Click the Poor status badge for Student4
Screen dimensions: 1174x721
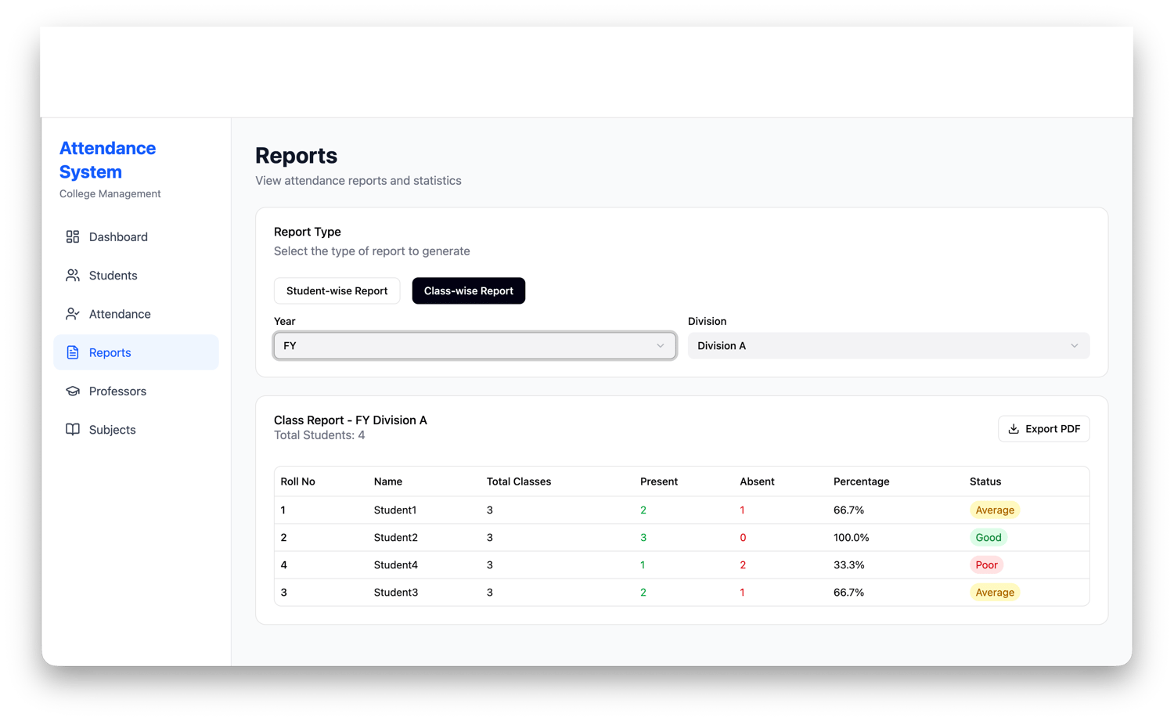pos(986,564)
